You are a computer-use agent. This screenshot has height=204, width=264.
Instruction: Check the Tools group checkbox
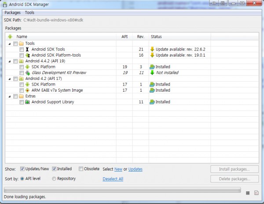(15, 44)
